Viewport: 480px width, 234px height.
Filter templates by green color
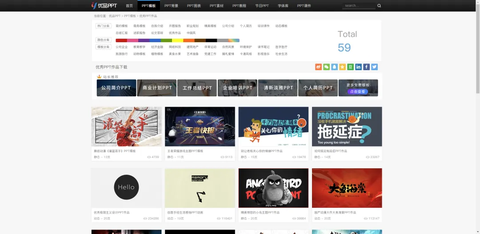click(166, 40)
